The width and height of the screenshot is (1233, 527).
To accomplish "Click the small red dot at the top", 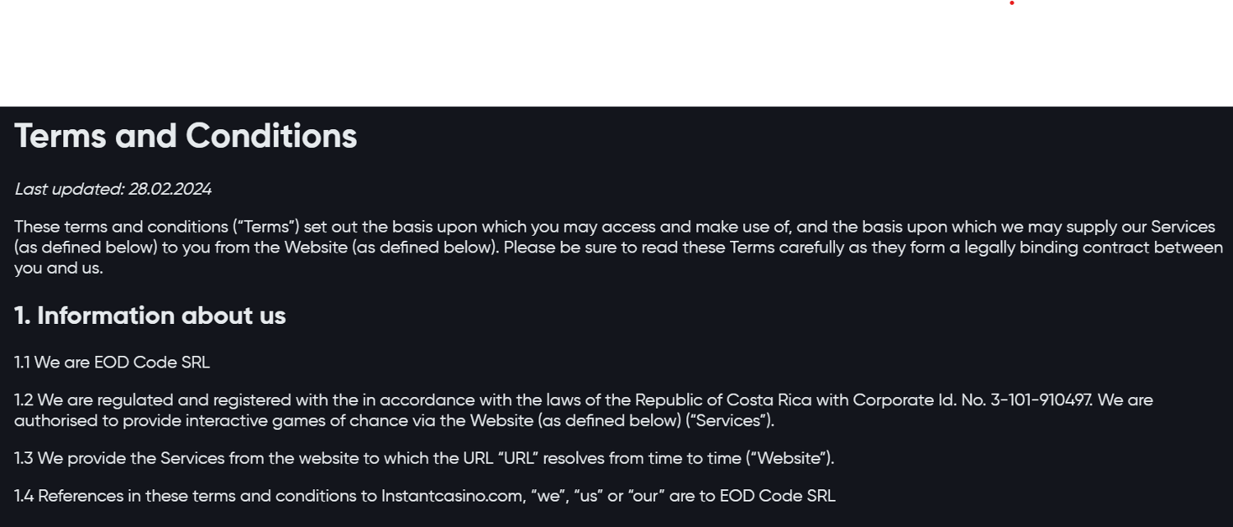I will point(1012,2).
